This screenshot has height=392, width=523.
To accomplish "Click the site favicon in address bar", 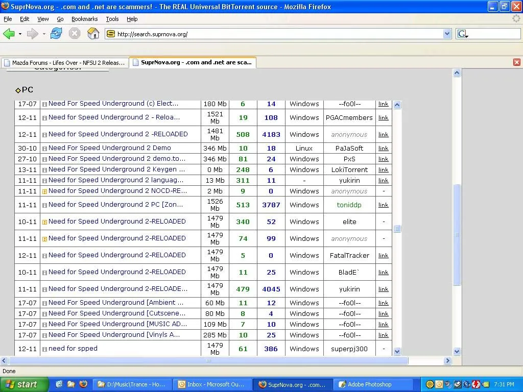I will coord(111,34).
